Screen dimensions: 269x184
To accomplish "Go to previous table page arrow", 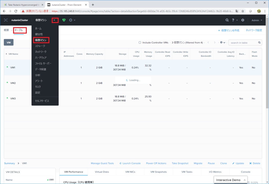I will [208, 42].
